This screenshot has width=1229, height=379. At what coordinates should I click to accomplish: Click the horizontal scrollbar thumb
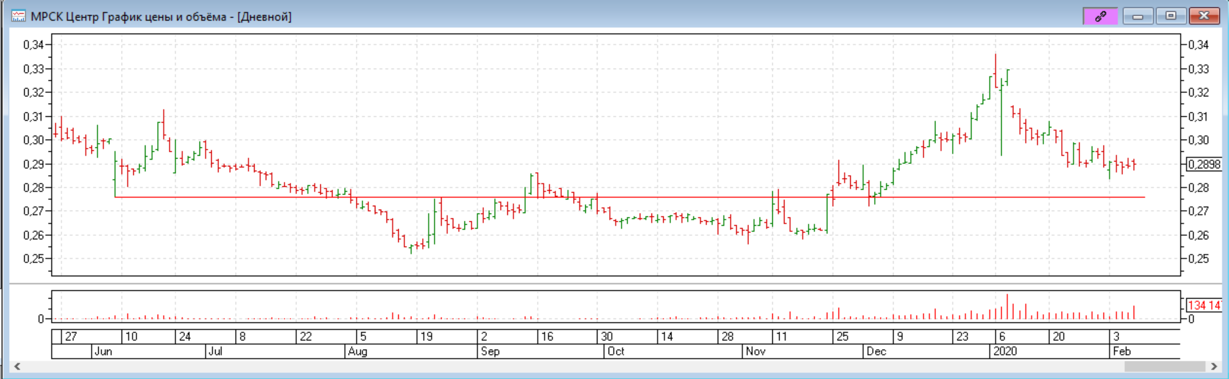point(1164,366)
